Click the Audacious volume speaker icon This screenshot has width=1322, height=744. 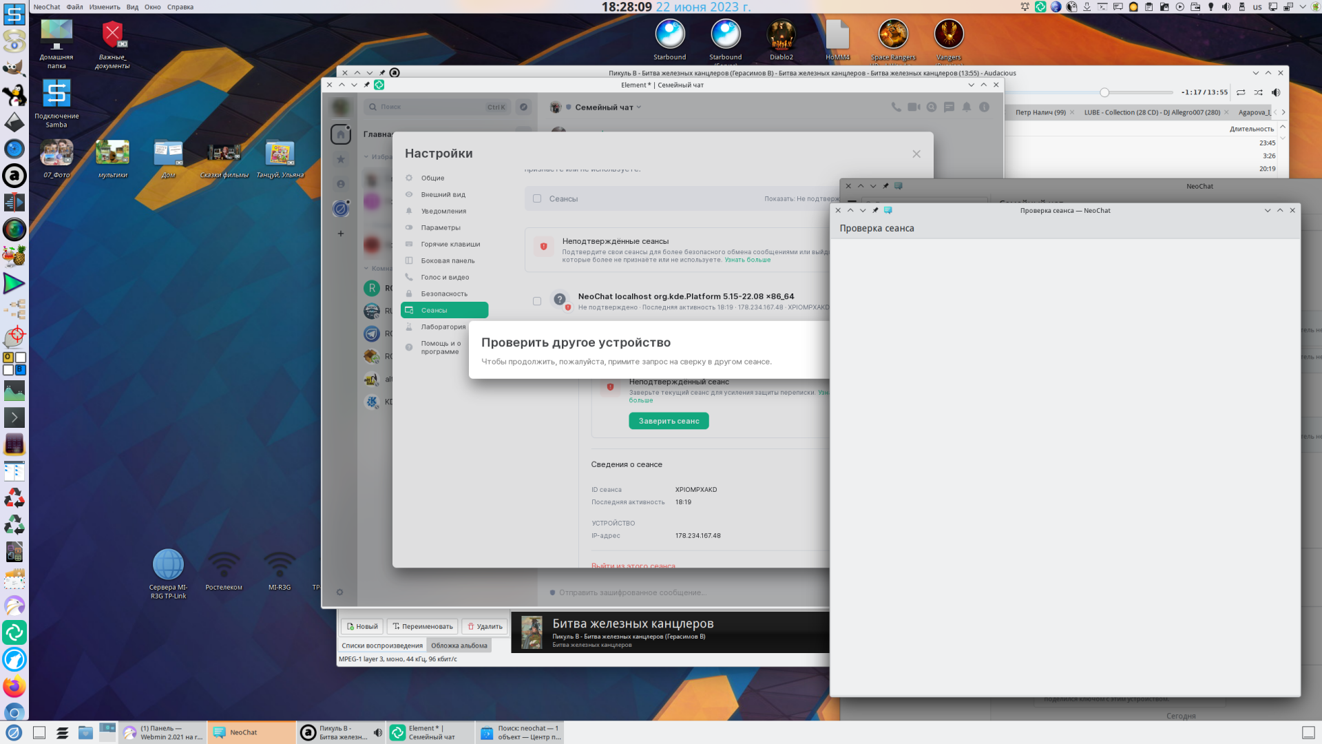[x=1276, y=92]
